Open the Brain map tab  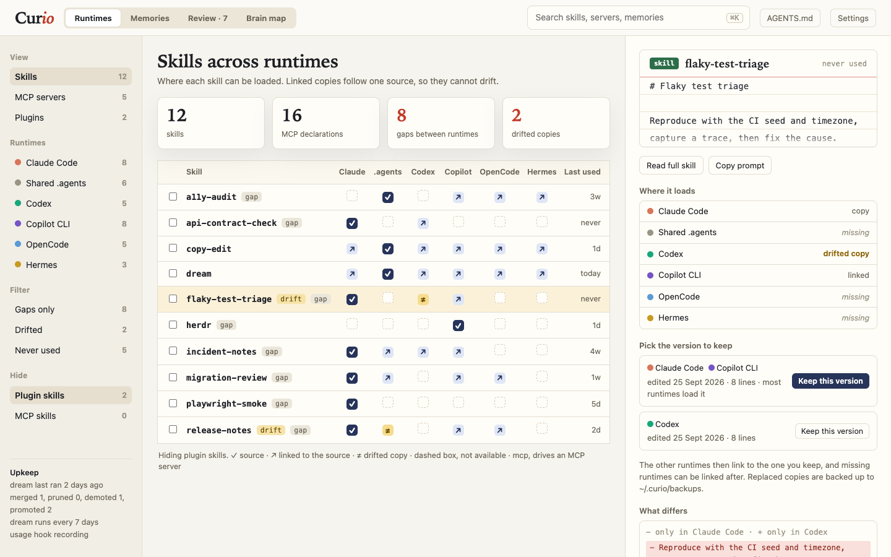(x=266, y=18)
